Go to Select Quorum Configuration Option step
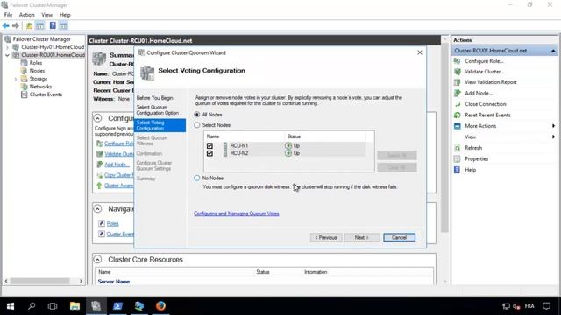Image resolution: width=561 pixels, height=315 pixels. pyautogui.click(x=158, y=110)
